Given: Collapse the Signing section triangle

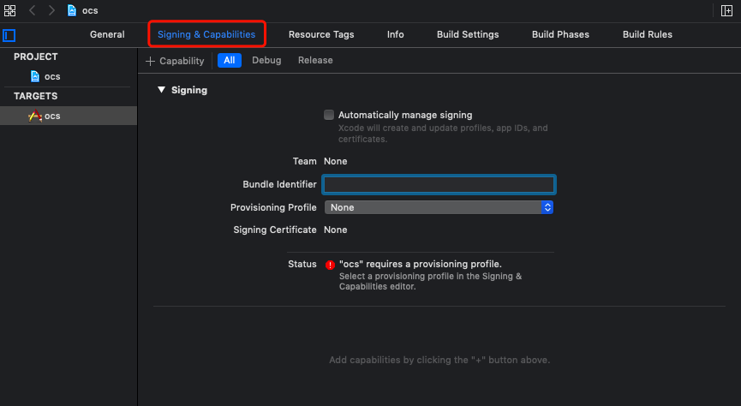Looking at the screenshot, I should [161, 90].
